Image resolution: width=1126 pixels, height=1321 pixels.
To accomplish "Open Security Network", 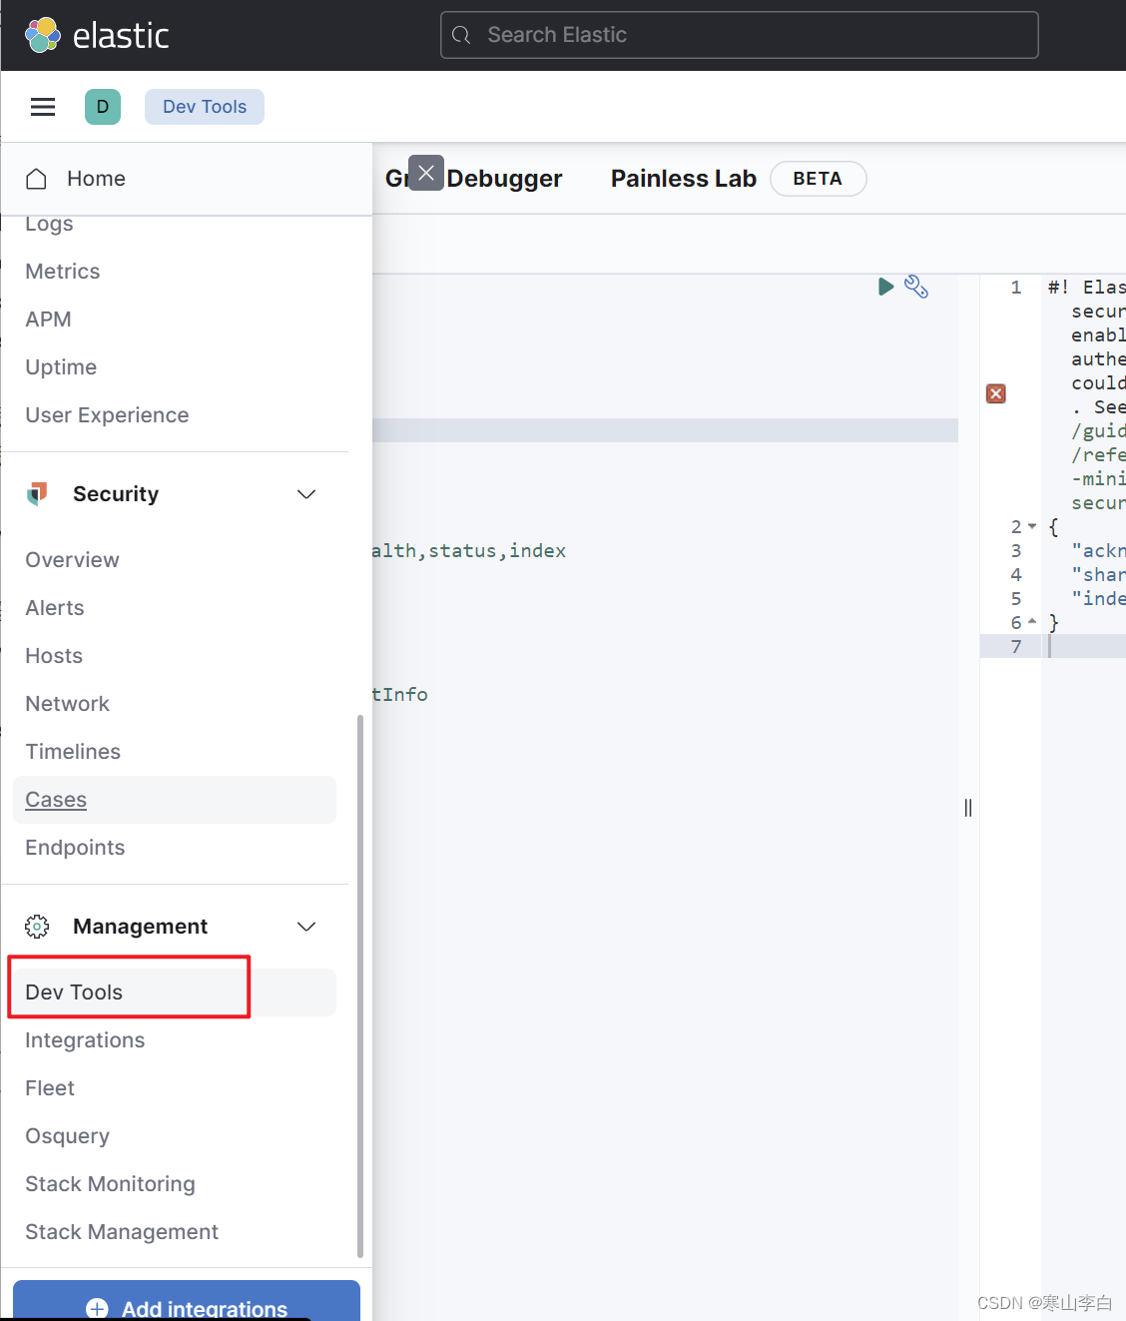I will (67, 704).
